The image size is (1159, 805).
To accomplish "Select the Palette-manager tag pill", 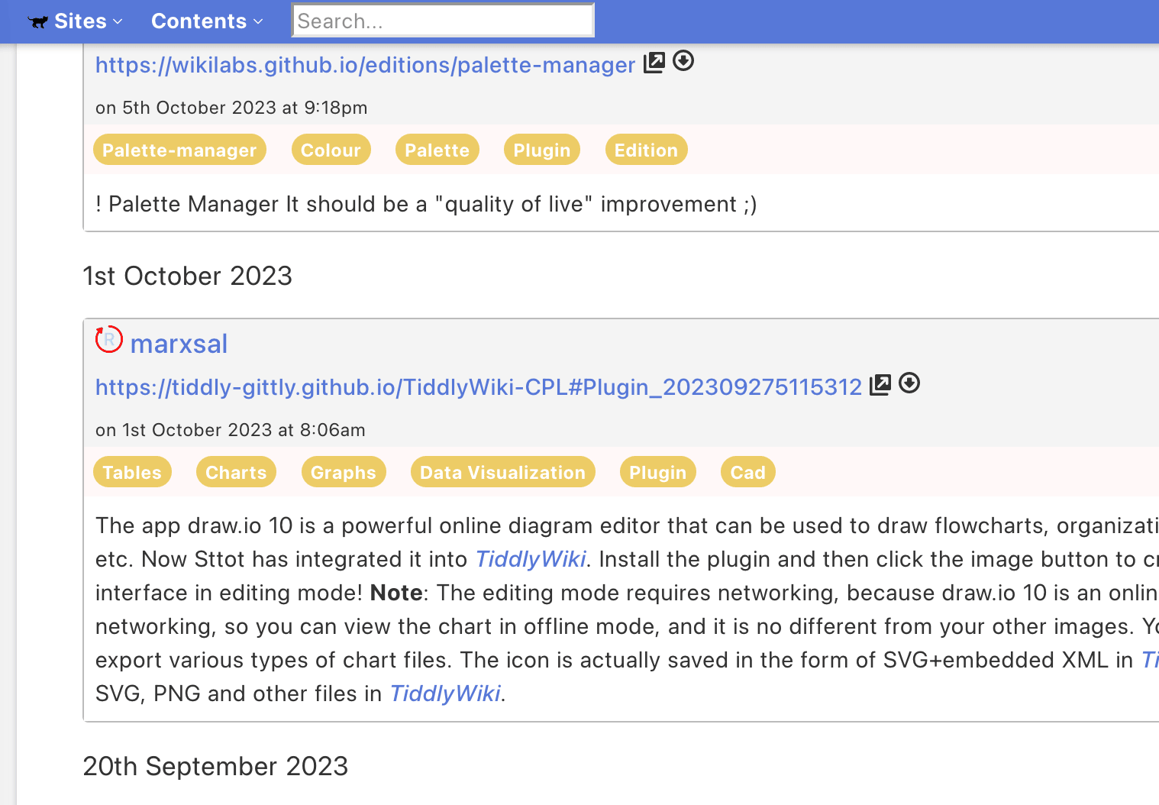I will (179, 150).
